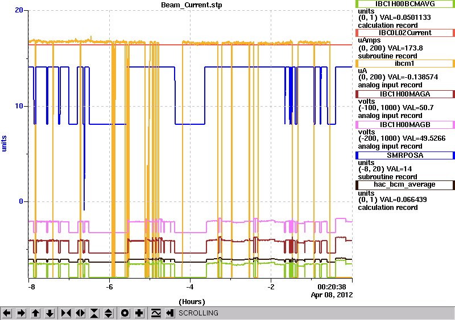Select the IBC1H00MAGB legend entry

pyautogui.click(x=405, y=125)
